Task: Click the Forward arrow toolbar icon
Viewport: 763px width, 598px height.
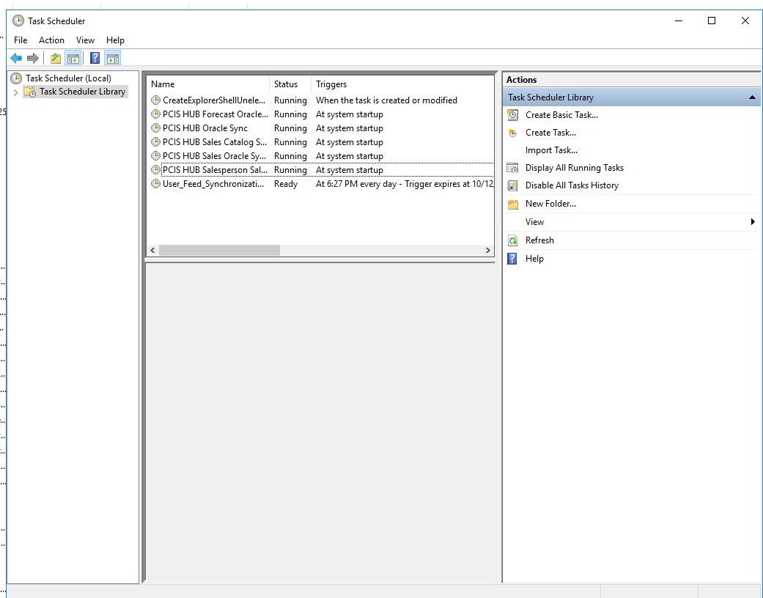Action: (x=32, y=59)
